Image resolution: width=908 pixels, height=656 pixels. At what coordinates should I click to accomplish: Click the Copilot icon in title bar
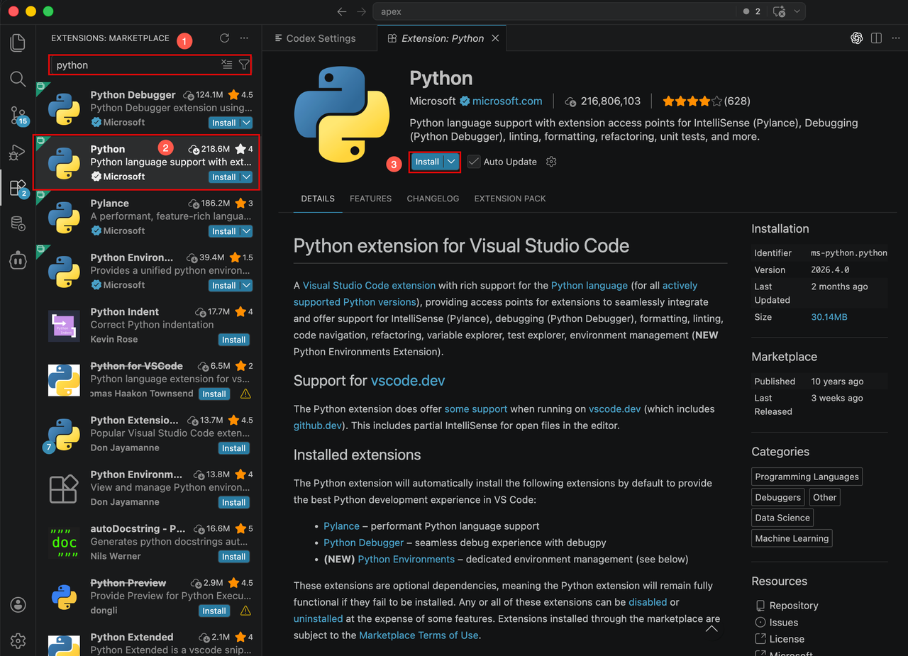(779, 11)
